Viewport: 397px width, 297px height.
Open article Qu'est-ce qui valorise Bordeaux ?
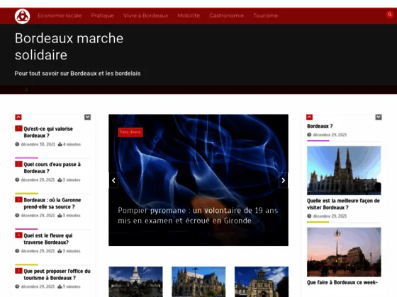point(48,132)
